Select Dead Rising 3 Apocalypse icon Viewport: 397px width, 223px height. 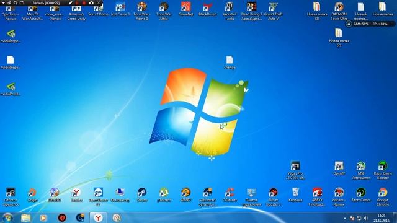pyautogui.click(x=251, y=12)
